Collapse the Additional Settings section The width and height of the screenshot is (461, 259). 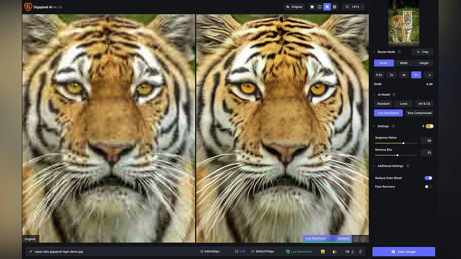374,166
